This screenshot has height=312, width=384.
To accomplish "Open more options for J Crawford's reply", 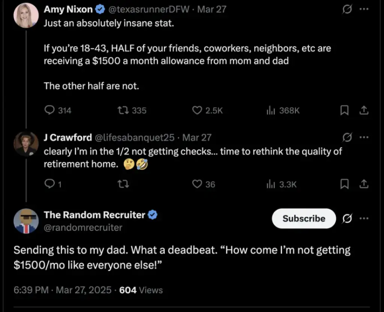I will (x=364, y=137).
